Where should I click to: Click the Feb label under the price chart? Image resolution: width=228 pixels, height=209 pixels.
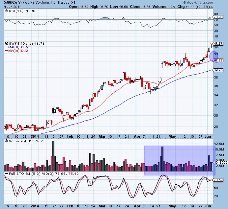[70, 136]
